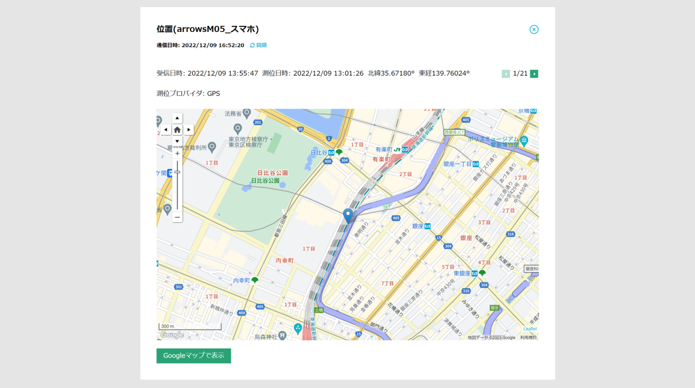Open Googleマップで表示 button
Viewport: 695px width, 388px height.
(194, 355)
